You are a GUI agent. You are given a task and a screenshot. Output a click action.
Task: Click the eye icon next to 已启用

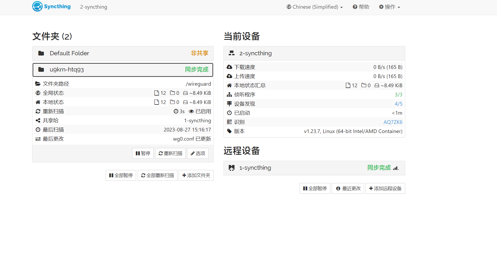pos(191,112)
